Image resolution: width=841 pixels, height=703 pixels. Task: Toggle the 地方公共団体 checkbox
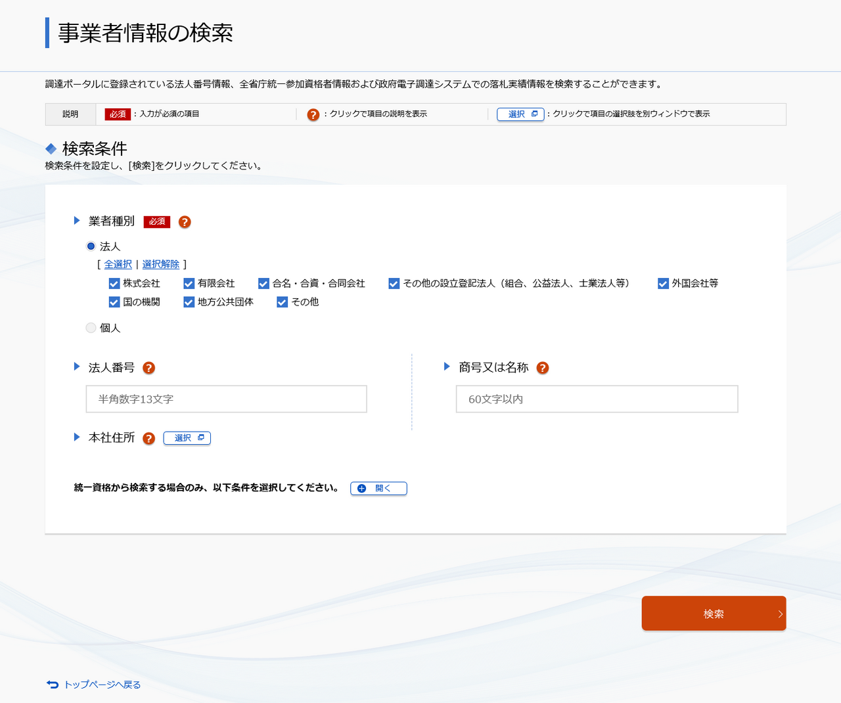click(x=189, y=302)
